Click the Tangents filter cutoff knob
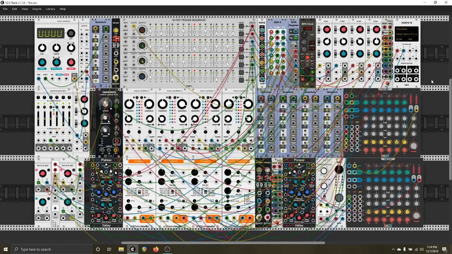This screenshot has height=254, width=452. point(105,103)
